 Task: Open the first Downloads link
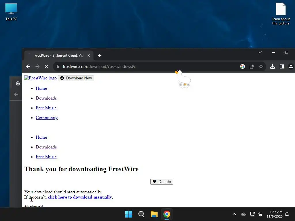pyautogui.click(x=46, y=98)
